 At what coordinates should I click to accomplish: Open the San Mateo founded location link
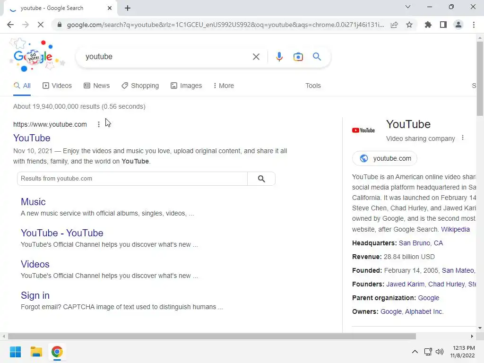click(458, 270)
